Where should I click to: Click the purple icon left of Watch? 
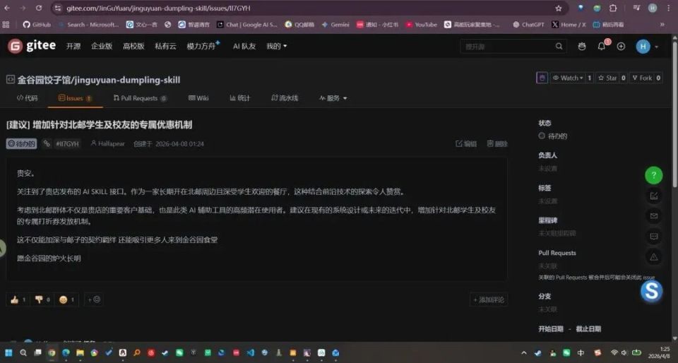click(542, 78)
